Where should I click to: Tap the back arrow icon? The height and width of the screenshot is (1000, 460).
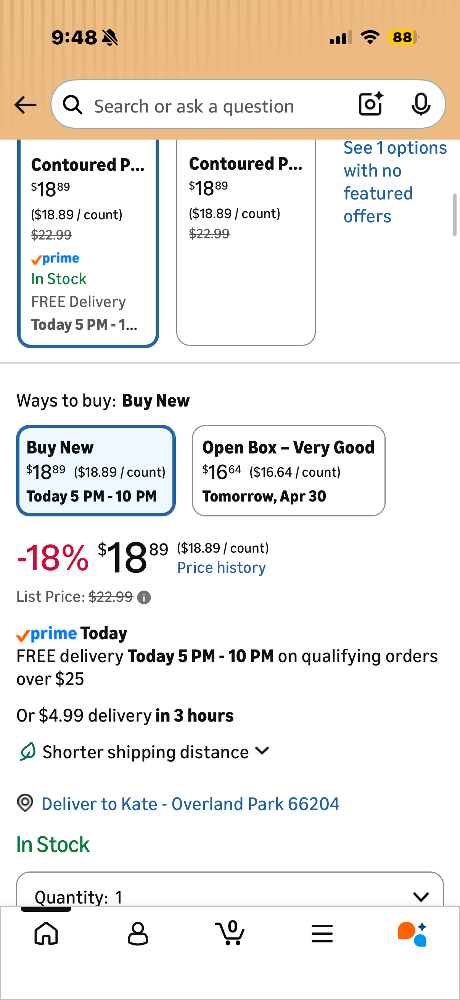[25, 105]
